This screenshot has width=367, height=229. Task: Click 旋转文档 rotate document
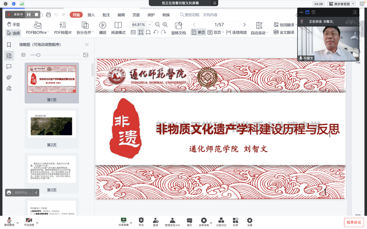[179, 28]
